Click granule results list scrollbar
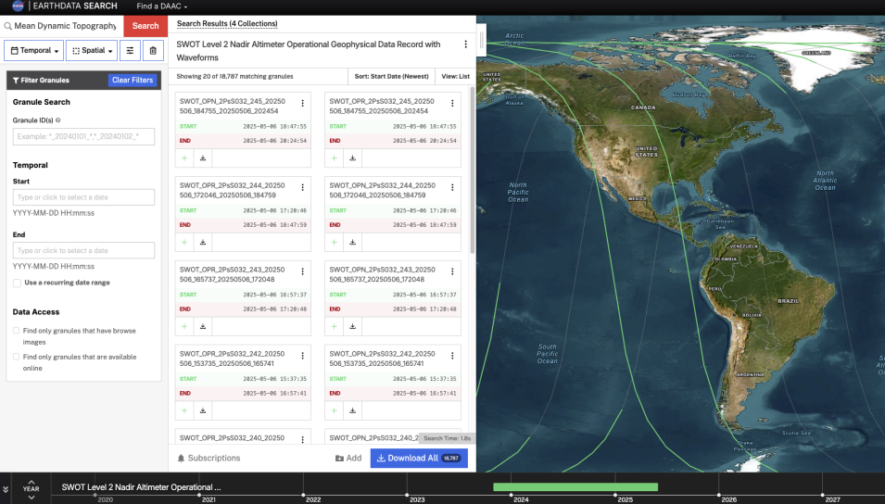This screenshot has width=885, height=504. pos(472,170)
